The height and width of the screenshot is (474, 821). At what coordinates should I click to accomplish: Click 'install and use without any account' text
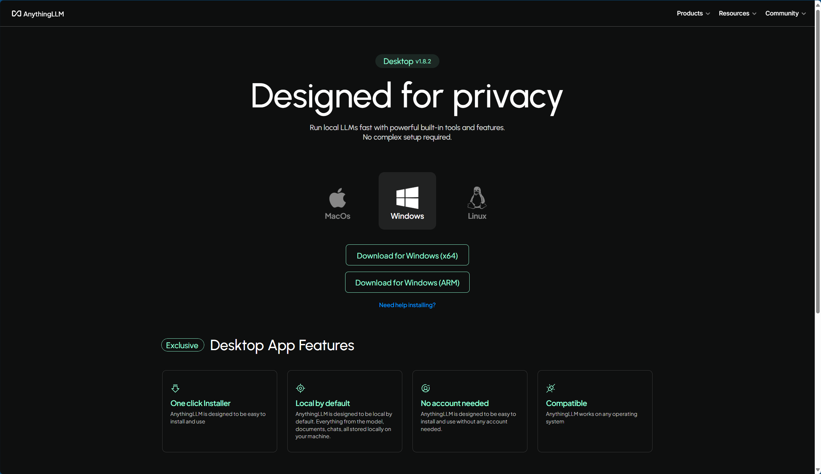coord(464,421)
